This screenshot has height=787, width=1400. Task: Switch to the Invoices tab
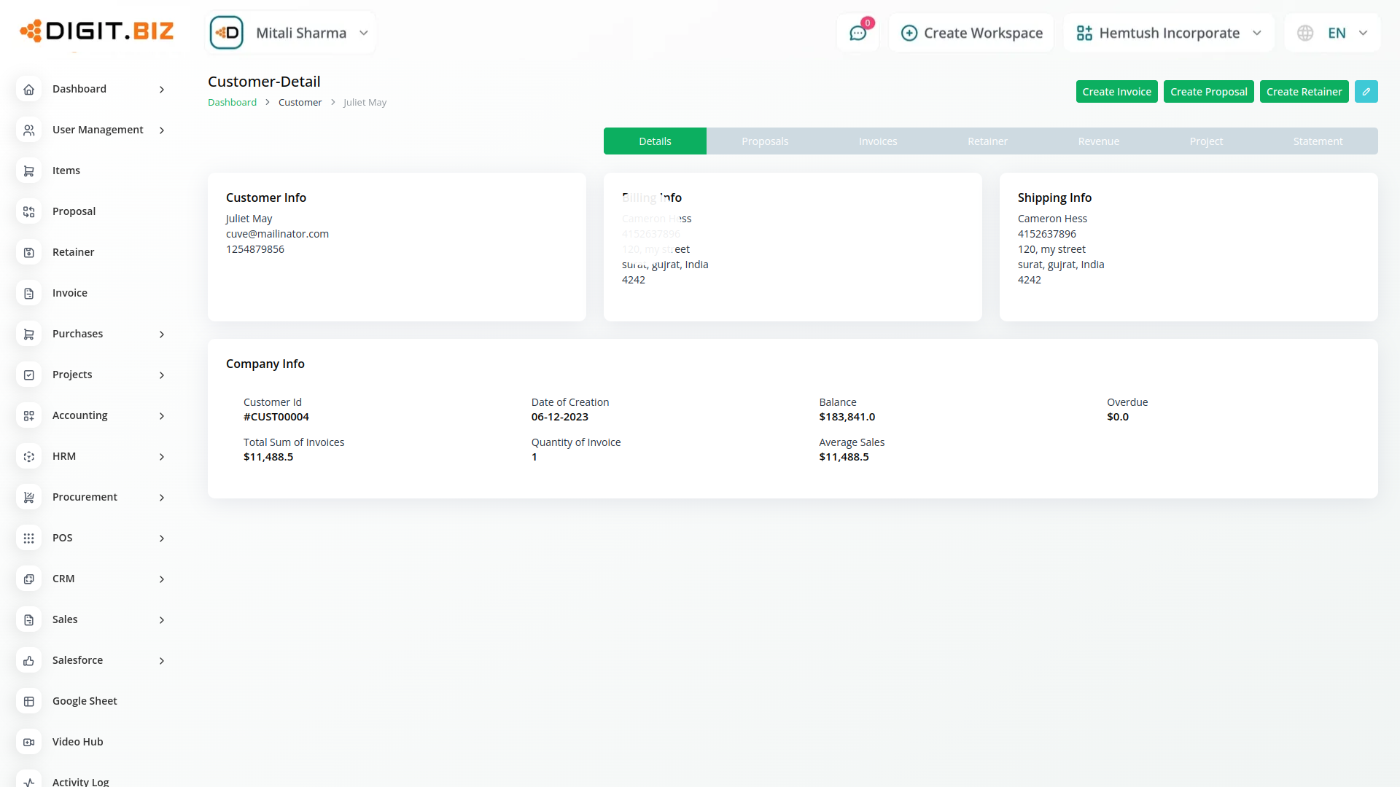coord(877,141)
